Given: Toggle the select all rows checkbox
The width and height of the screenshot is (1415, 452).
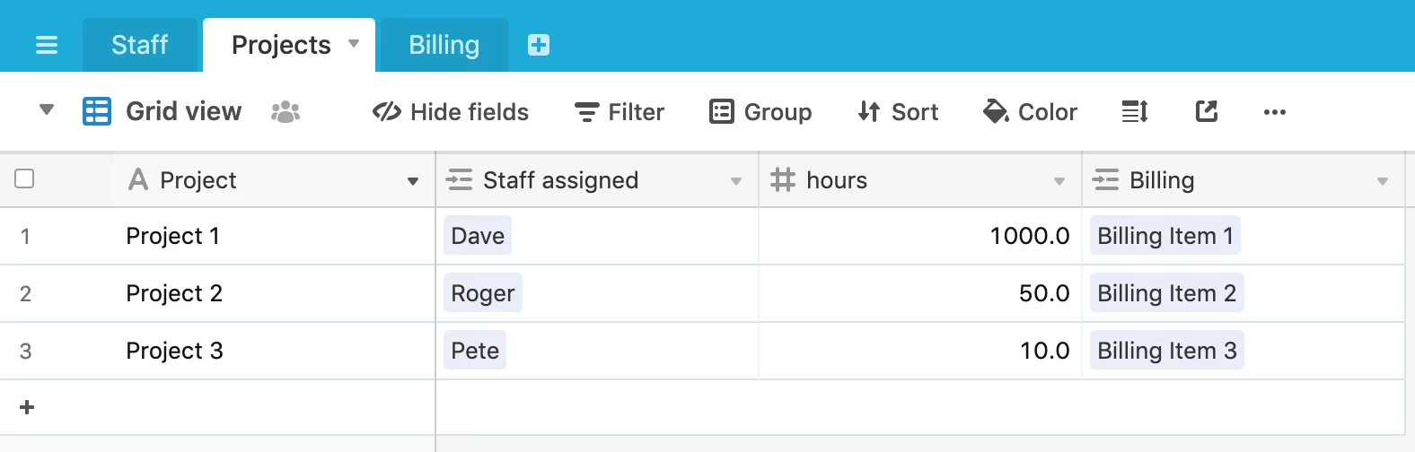Looking at the screenshot, I should click(x=25, y=178).
